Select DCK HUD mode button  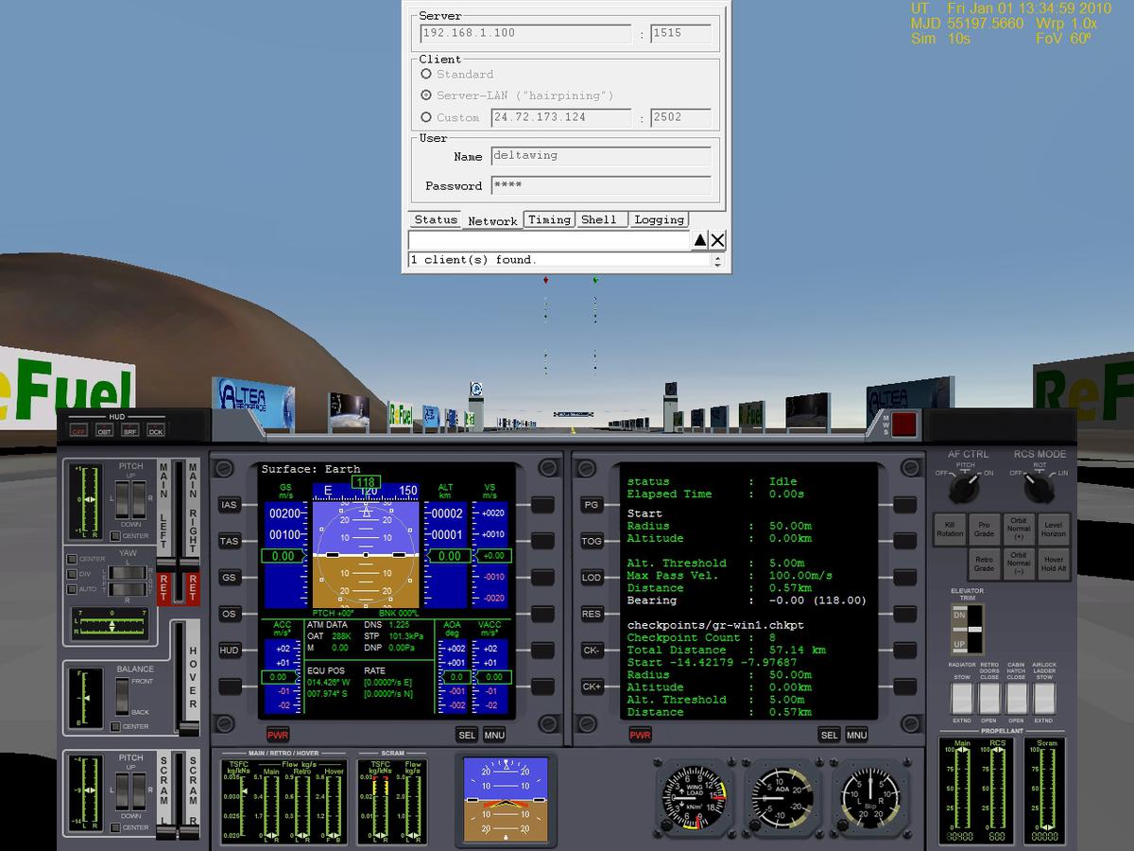pyautogui.click(x=156, y=429)
